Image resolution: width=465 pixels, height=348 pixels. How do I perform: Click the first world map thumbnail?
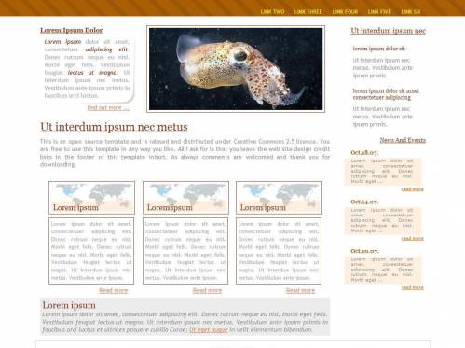tap(91, 198)
